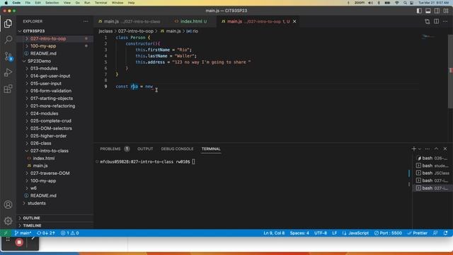Expand the Timeline section
The image size is (453, 255).
32,225
